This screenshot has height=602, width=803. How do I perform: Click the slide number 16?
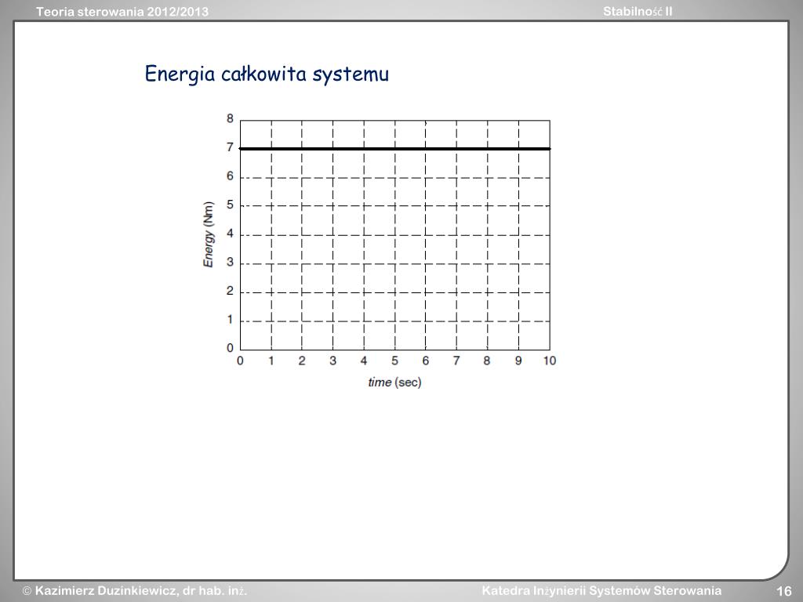pos(784,591)
